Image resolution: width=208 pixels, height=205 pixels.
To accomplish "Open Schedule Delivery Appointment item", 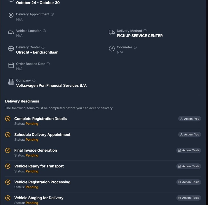I will 42,135.
